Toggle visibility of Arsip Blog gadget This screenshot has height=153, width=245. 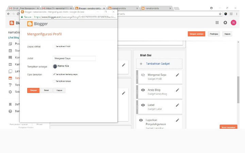(143, 90)
